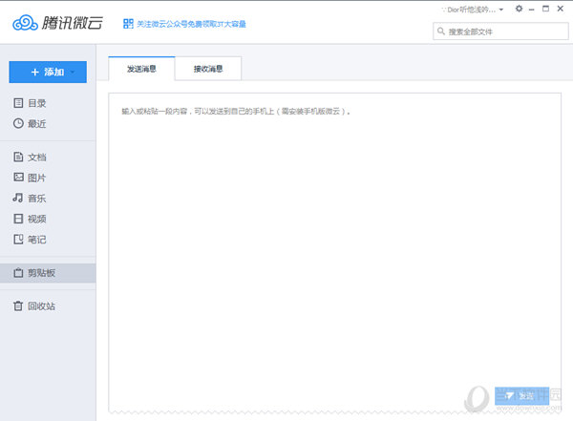Select 文档 in the sidebar

point(48,158)
